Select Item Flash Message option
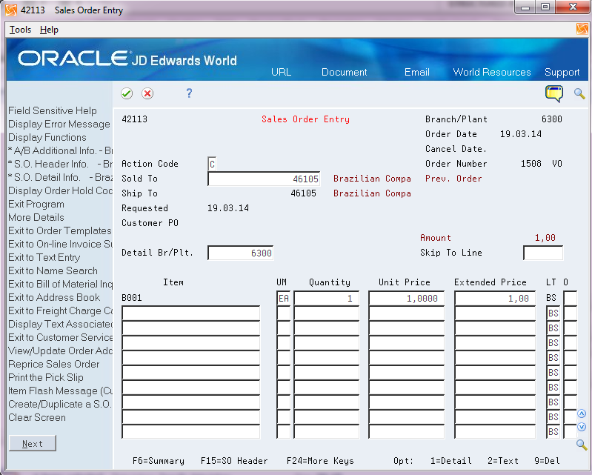 point(60,391)
